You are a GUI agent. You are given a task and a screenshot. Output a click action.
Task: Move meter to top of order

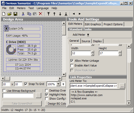coord(49,14)
